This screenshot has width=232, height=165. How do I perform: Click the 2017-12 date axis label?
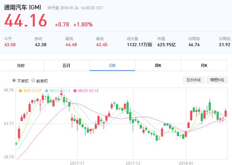click(133, 163)
